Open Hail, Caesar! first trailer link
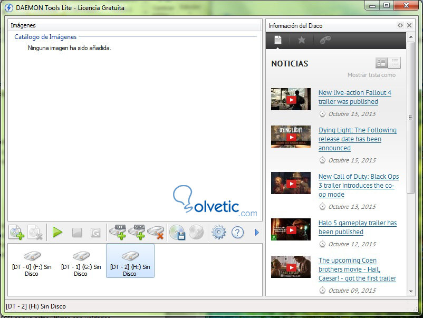 pyautogui.click(x=357, y=269)
